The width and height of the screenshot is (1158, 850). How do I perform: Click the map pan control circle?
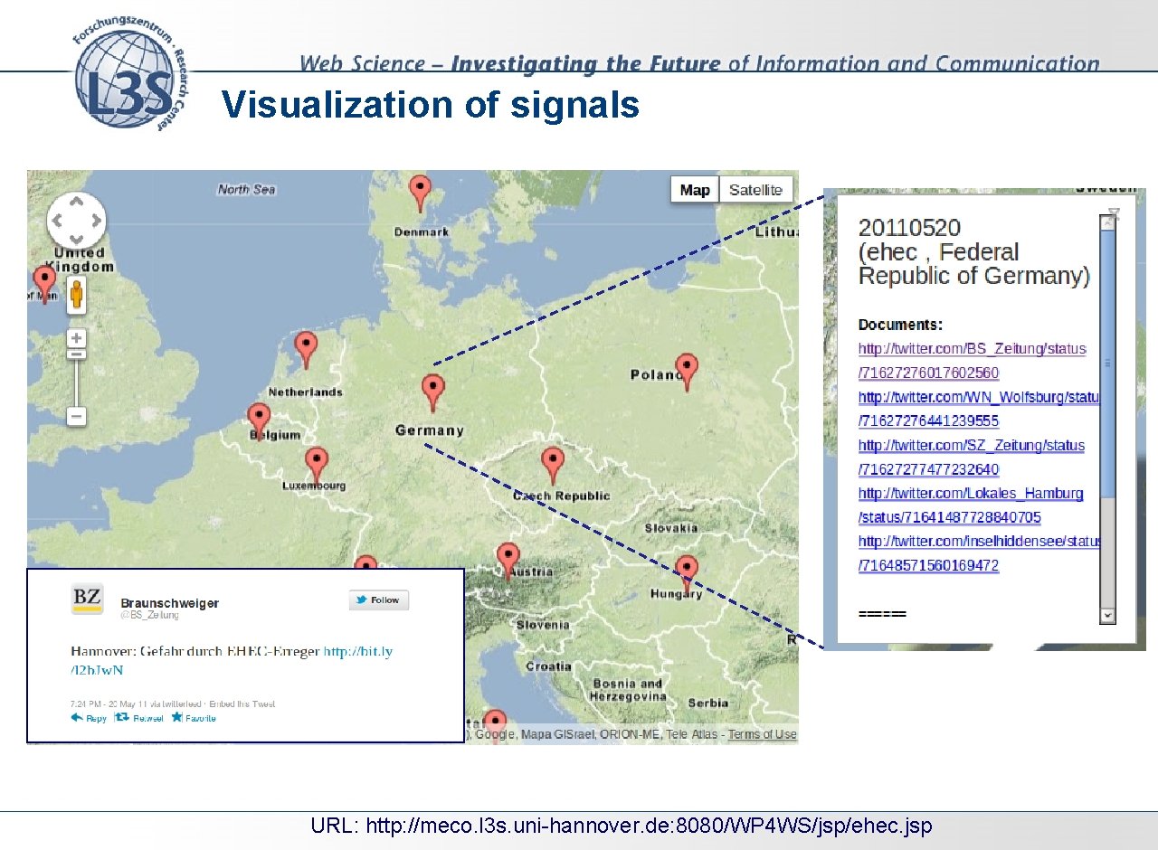coord(77,220)
